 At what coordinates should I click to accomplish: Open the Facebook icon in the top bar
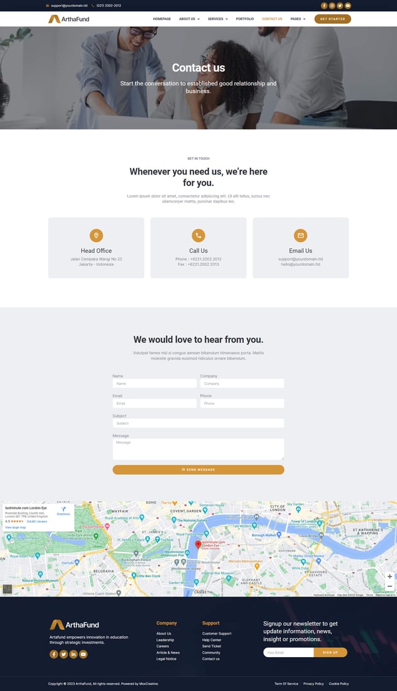[324, 6]
